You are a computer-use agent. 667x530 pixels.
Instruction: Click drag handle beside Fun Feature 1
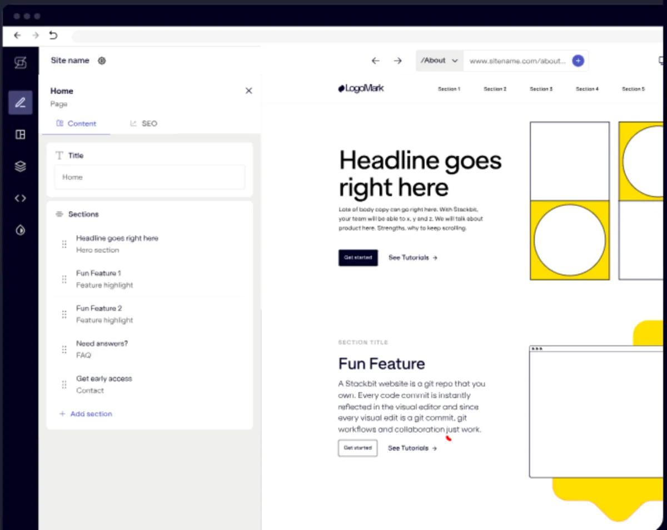(x=64, y=279)
